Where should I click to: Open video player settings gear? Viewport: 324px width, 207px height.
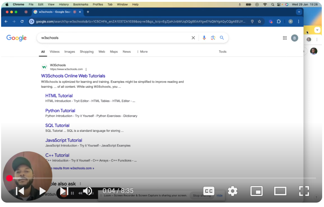click(233, 191)
